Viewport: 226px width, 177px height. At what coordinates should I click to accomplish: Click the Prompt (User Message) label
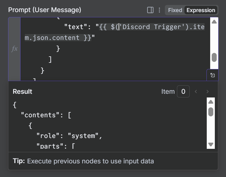click(x=45, y=10)
